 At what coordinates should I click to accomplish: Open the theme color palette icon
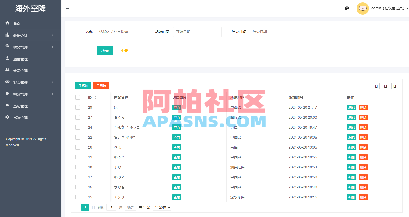coord(347,8)
